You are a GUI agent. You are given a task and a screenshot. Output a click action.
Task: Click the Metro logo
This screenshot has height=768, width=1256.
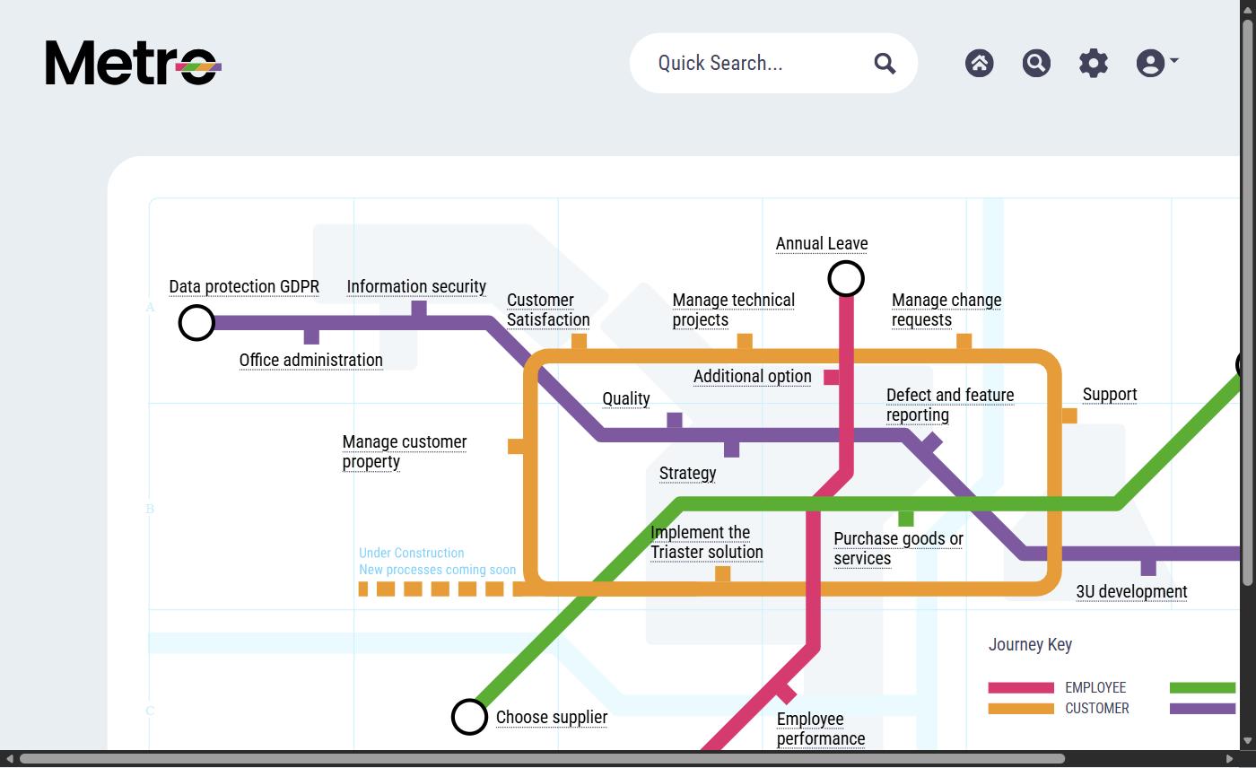(x=134, y=63)
